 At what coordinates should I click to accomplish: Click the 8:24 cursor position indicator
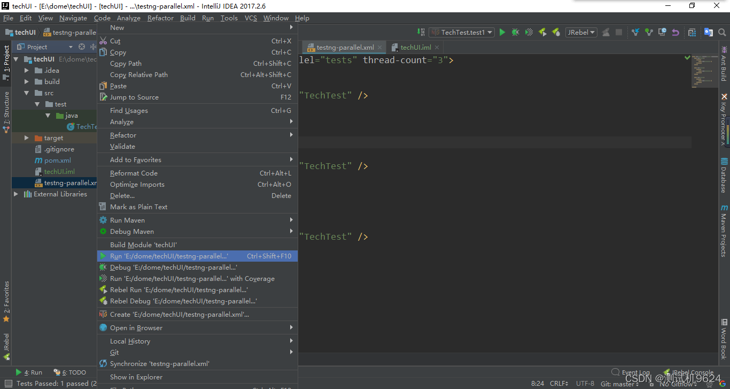[x=538, y=384]
